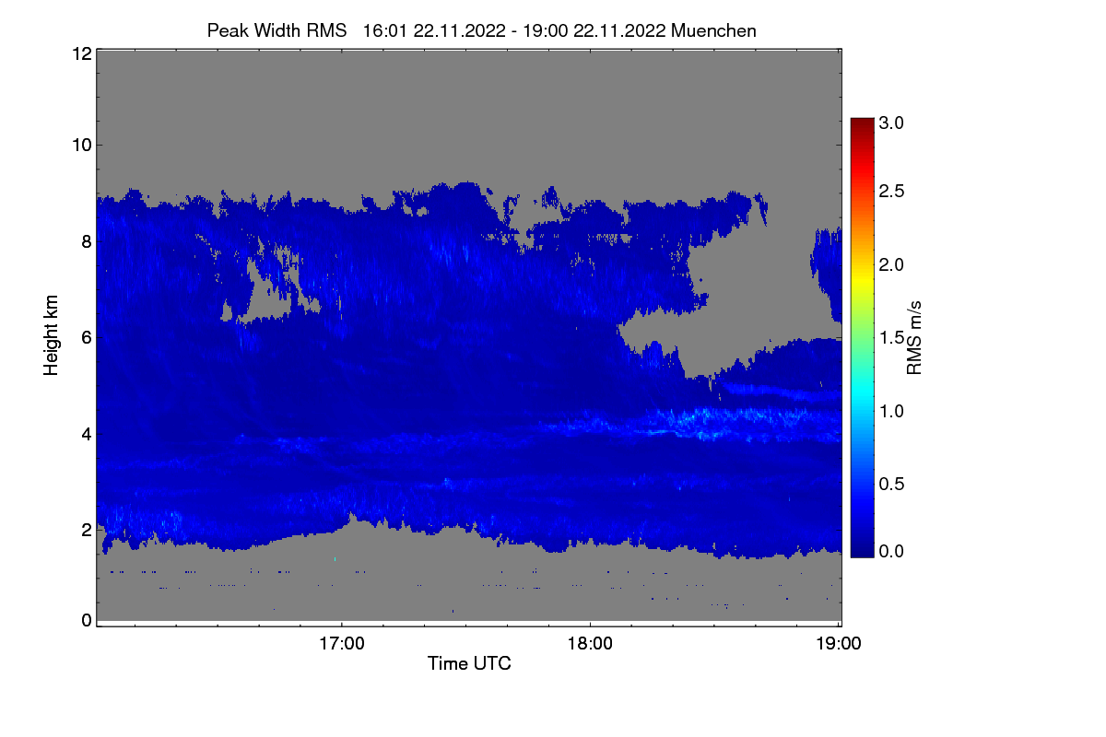The width and height of the screenshot is (1106, 737).
Task: Click the 'RMS m/s' color bar title
Action: [x=913, y=337]
